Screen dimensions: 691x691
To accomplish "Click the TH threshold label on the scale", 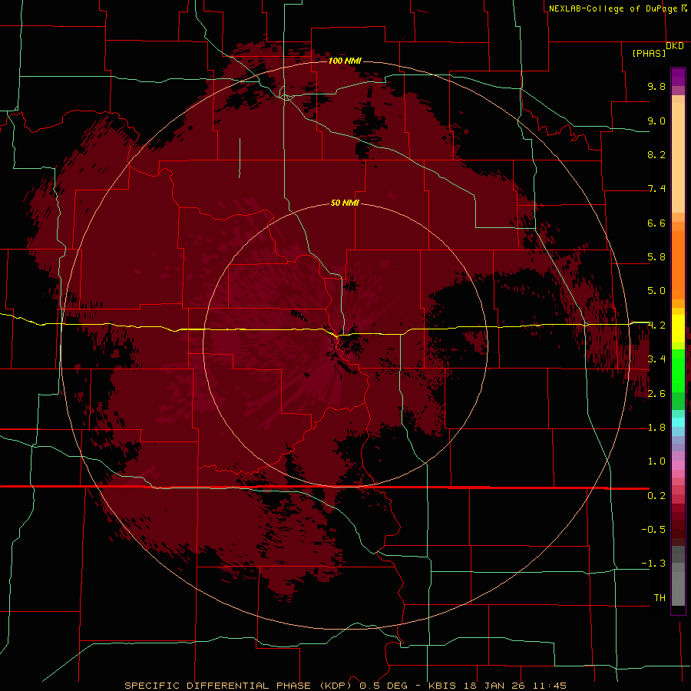I will pyautogui.click(x=660, y=598).
